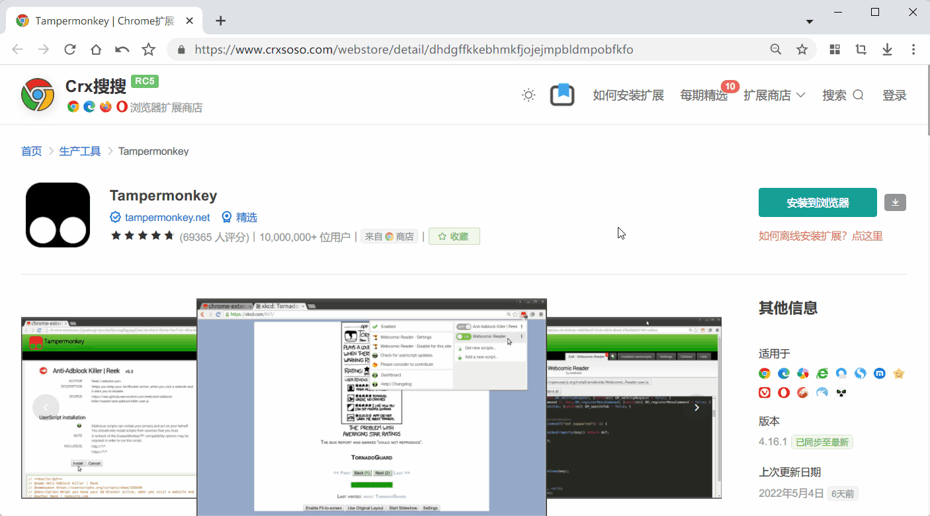Open the browser downloads arrow icon
This screenshot has height=516, width=930.
click(887, 50)
